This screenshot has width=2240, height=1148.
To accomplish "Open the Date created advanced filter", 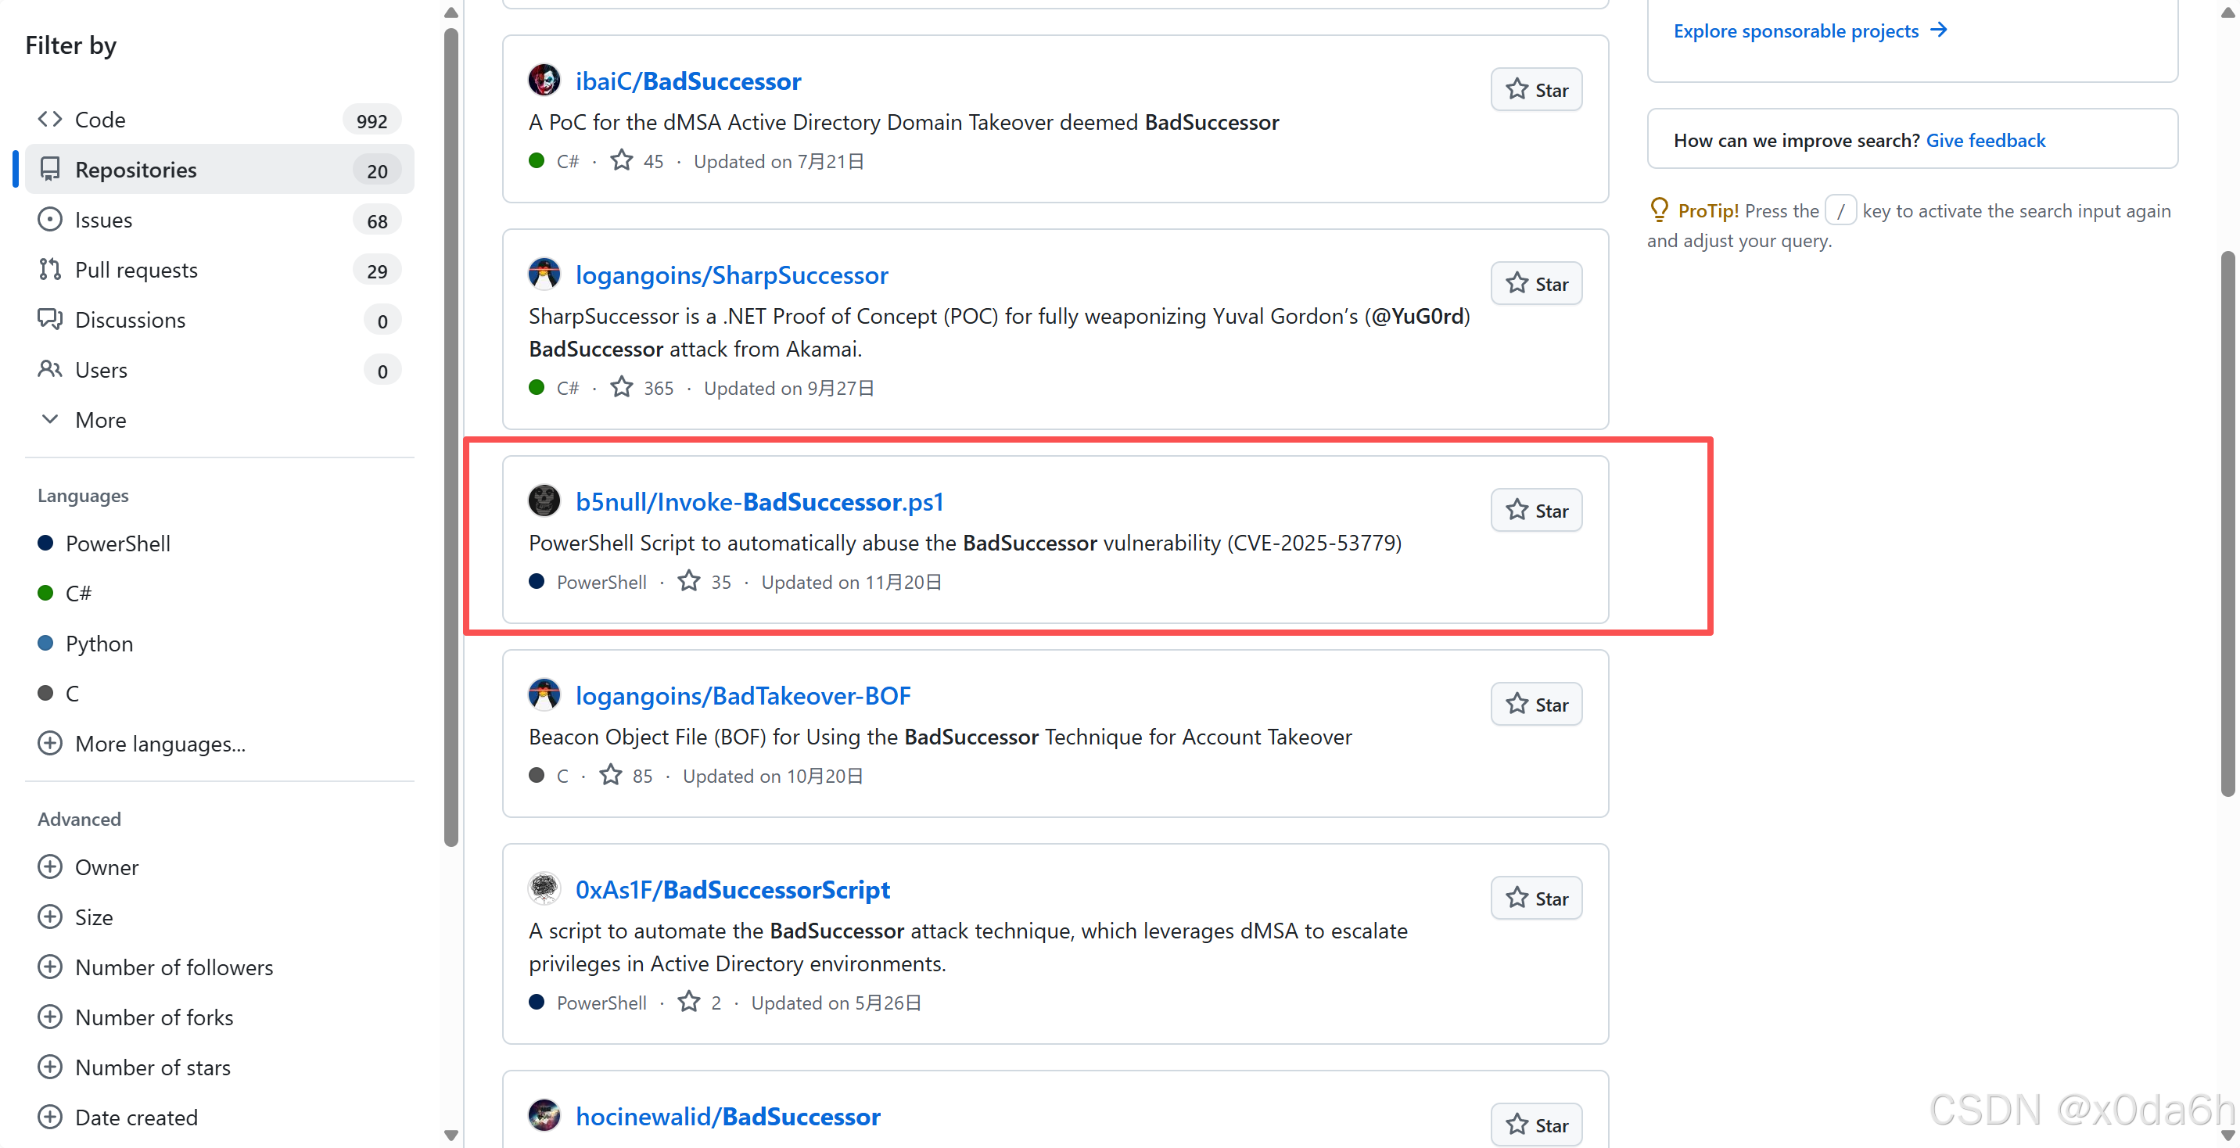I will 137,1117.
